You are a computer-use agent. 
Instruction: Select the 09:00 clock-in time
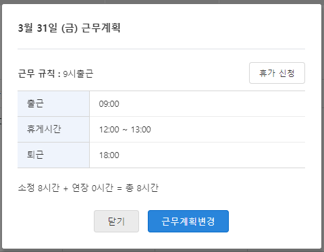click(x=109, y=104)
